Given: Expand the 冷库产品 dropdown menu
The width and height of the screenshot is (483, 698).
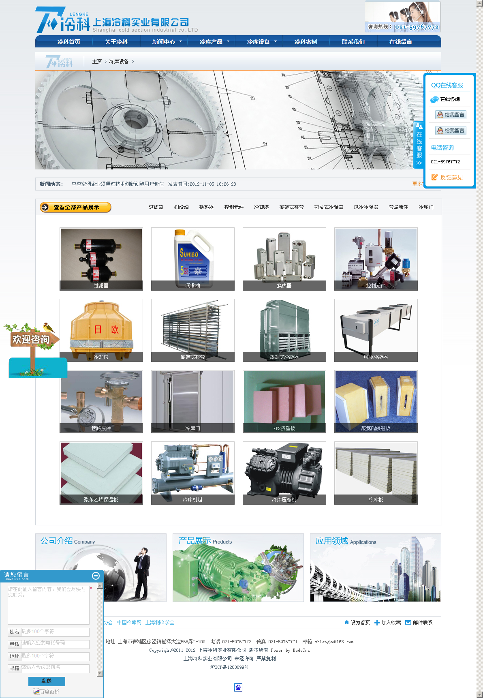Looking at the screenshot, I should coord(228,41).
